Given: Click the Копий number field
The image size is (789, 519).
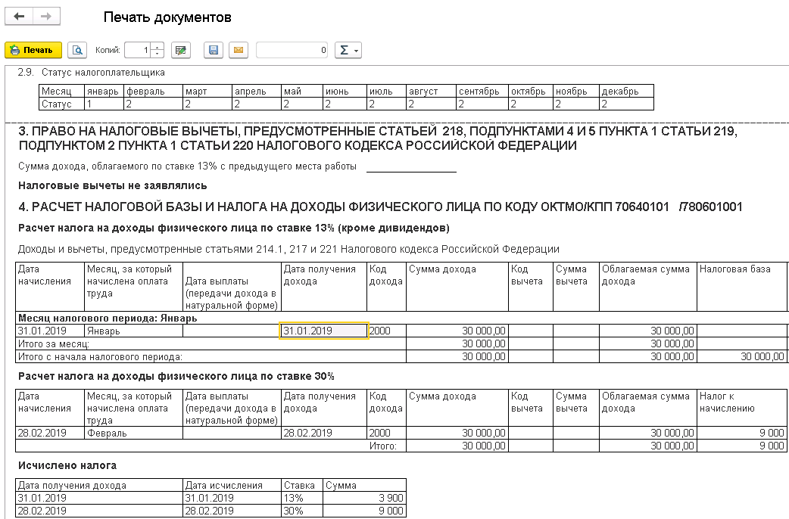Looking at the screenshot, I should (139, 50).
